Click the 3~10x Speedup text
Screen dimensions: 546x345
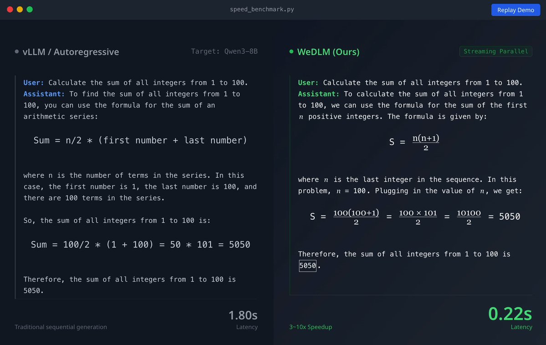311,327
